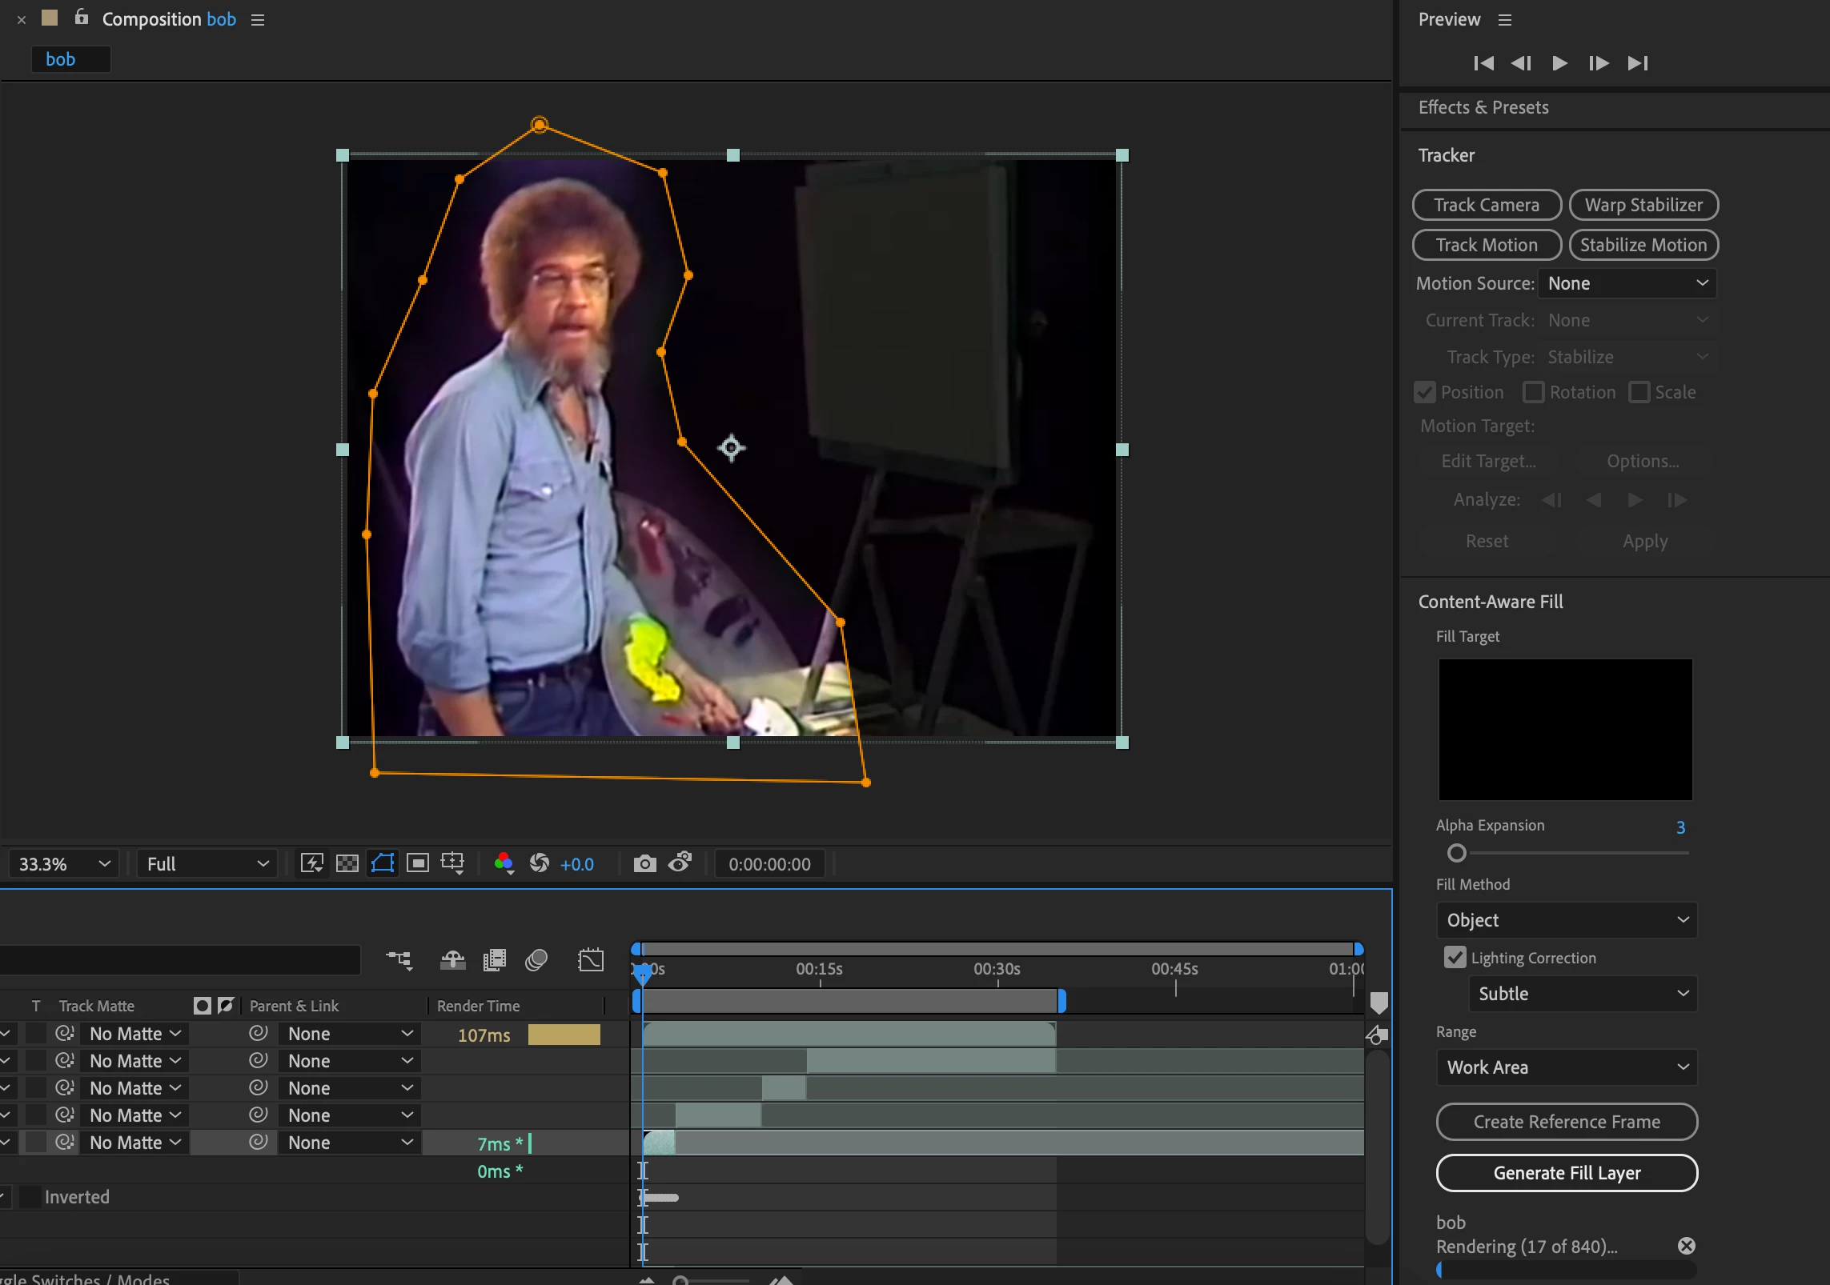The height and width of the screenshot is (1285, 1830).
Task: Open the Fill Method Object dropdown
Action: pyautogui.click(x=1566, y=920)
